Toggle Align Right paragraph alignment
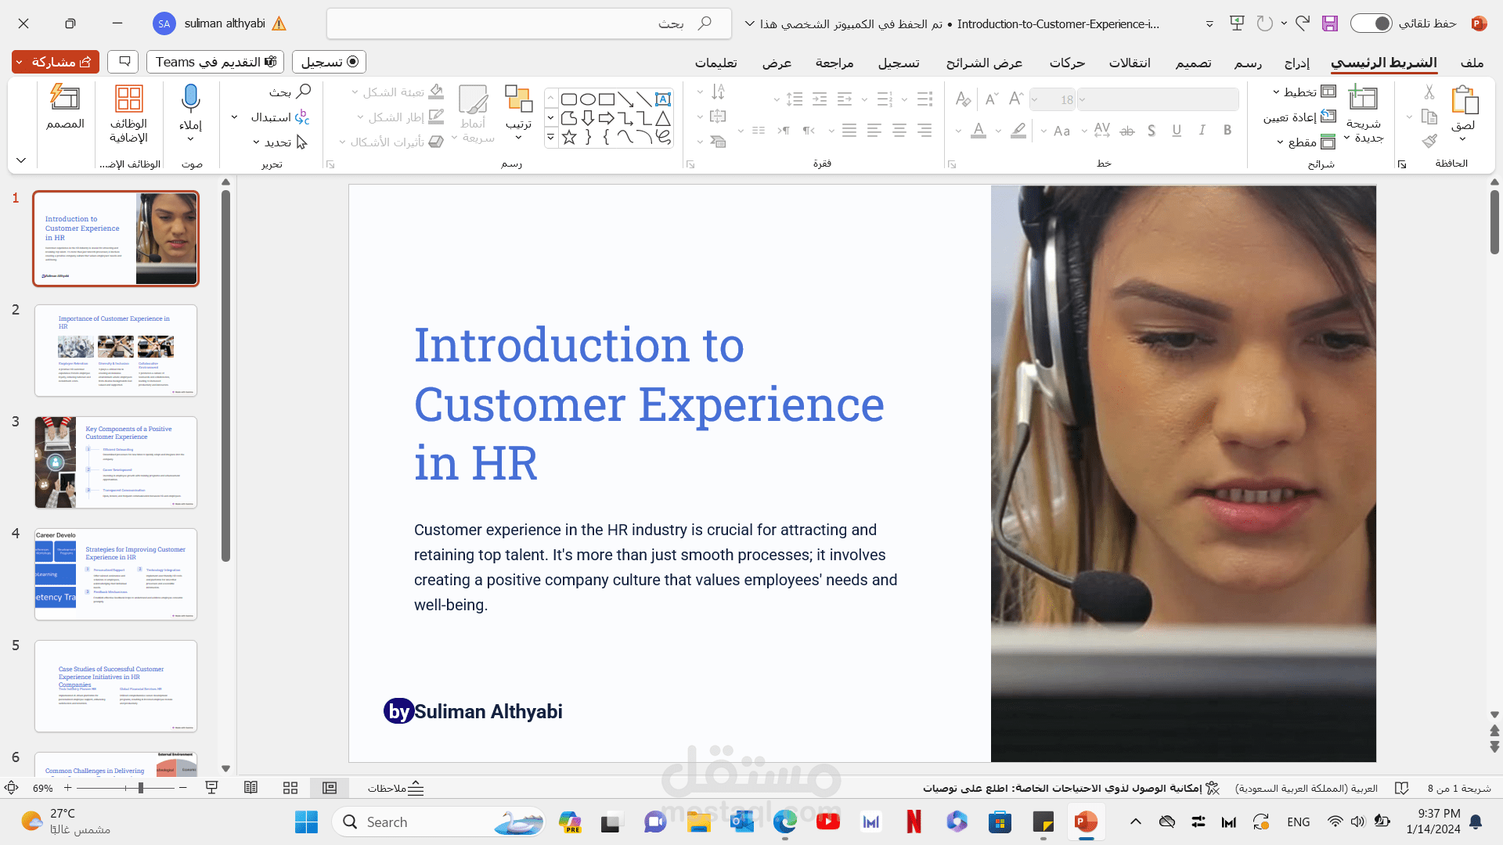Viewport: 1503px width, 845px height. (925, 131)
